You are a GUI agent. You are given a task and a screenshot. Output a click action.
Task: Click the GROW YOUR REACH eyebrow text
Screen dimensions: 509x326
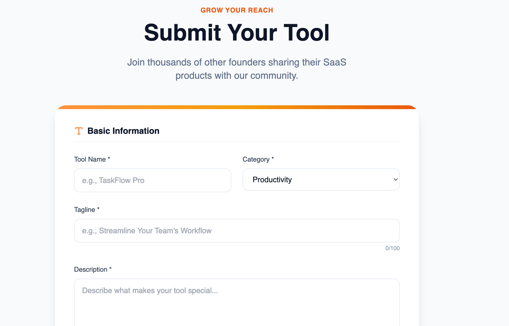[x=237, y=10]
